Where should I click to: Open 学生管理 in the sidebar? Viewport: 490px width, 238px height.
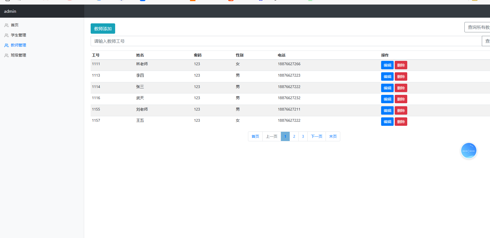point(19,35)
